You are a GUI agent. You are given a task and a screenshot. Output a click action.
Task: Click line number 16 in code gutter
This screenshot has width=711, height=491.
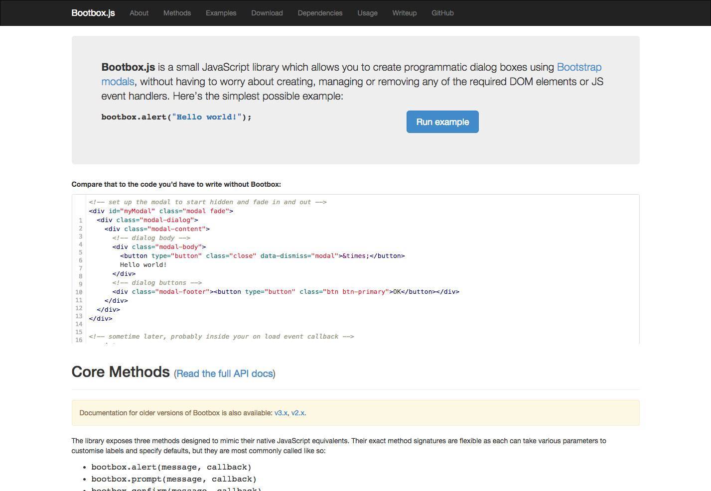[x=79, y=340]
